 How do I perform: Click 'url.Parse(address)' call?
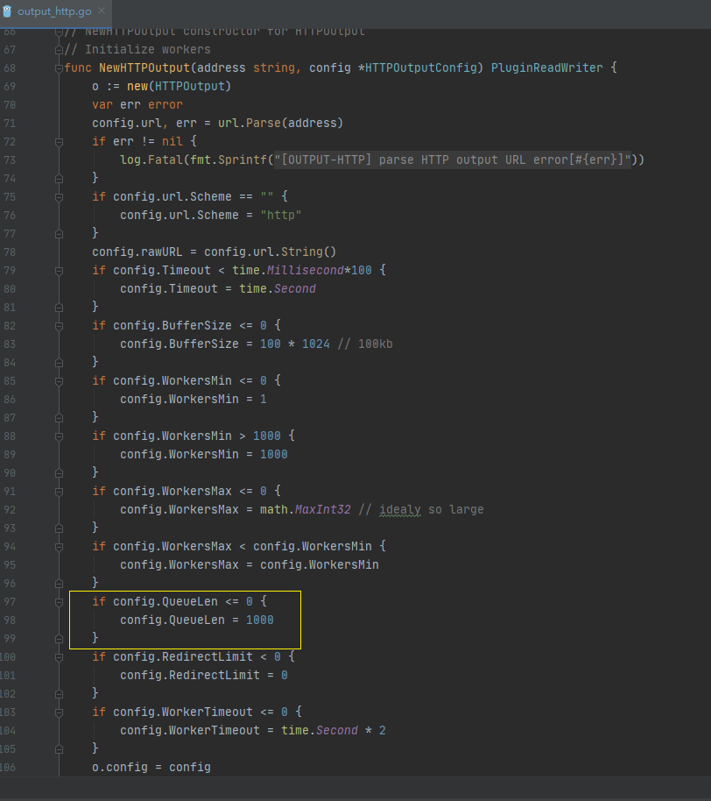(x=281, y=123)
